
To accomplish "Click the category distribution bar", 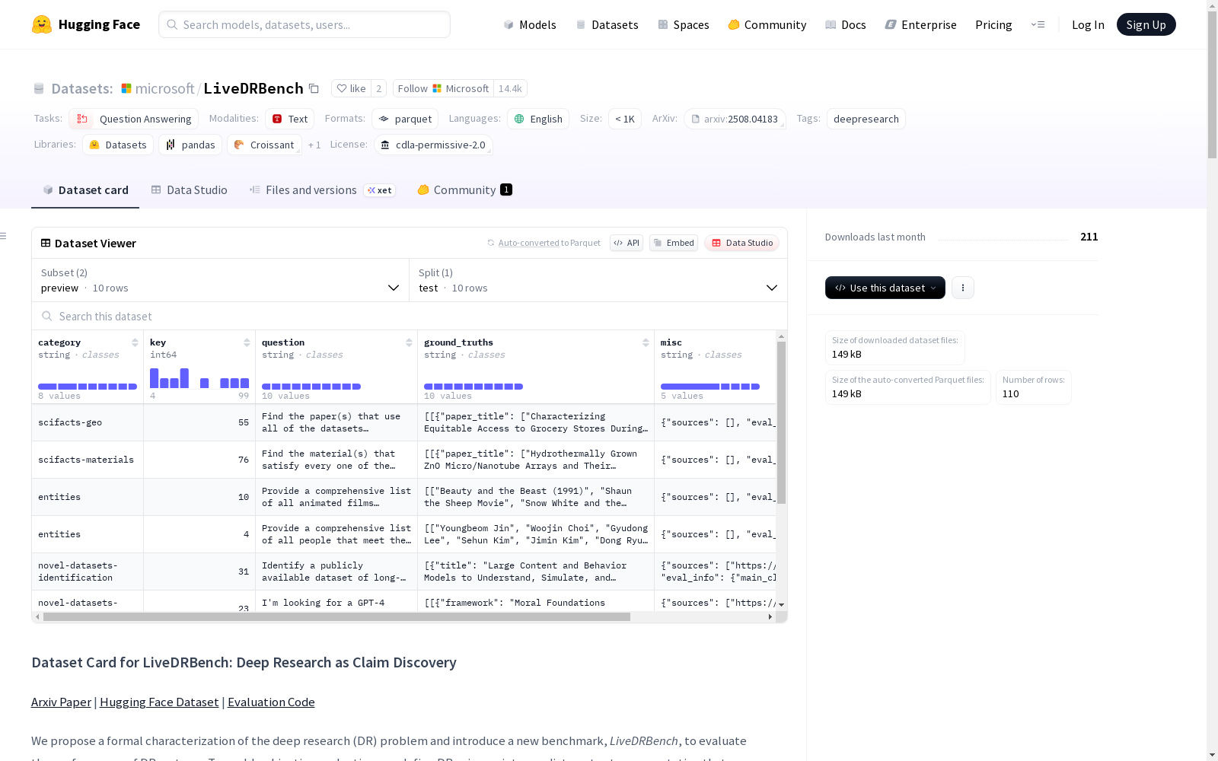I will click(88, 387).
